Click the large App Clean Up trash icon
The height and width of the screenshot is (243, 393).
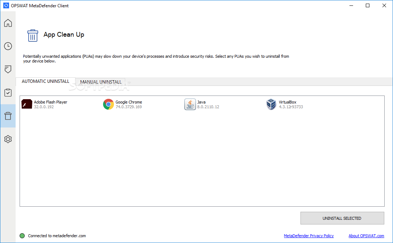coord(33,35)
